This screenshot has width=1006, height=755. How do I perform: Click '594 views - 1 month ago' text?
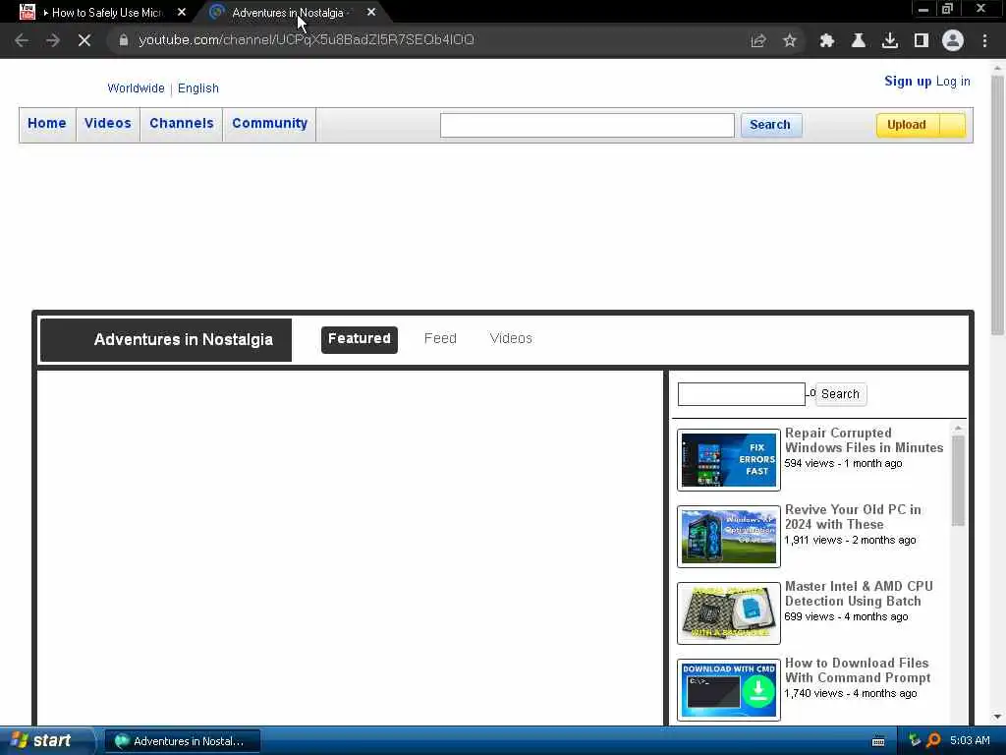point(843,464)
